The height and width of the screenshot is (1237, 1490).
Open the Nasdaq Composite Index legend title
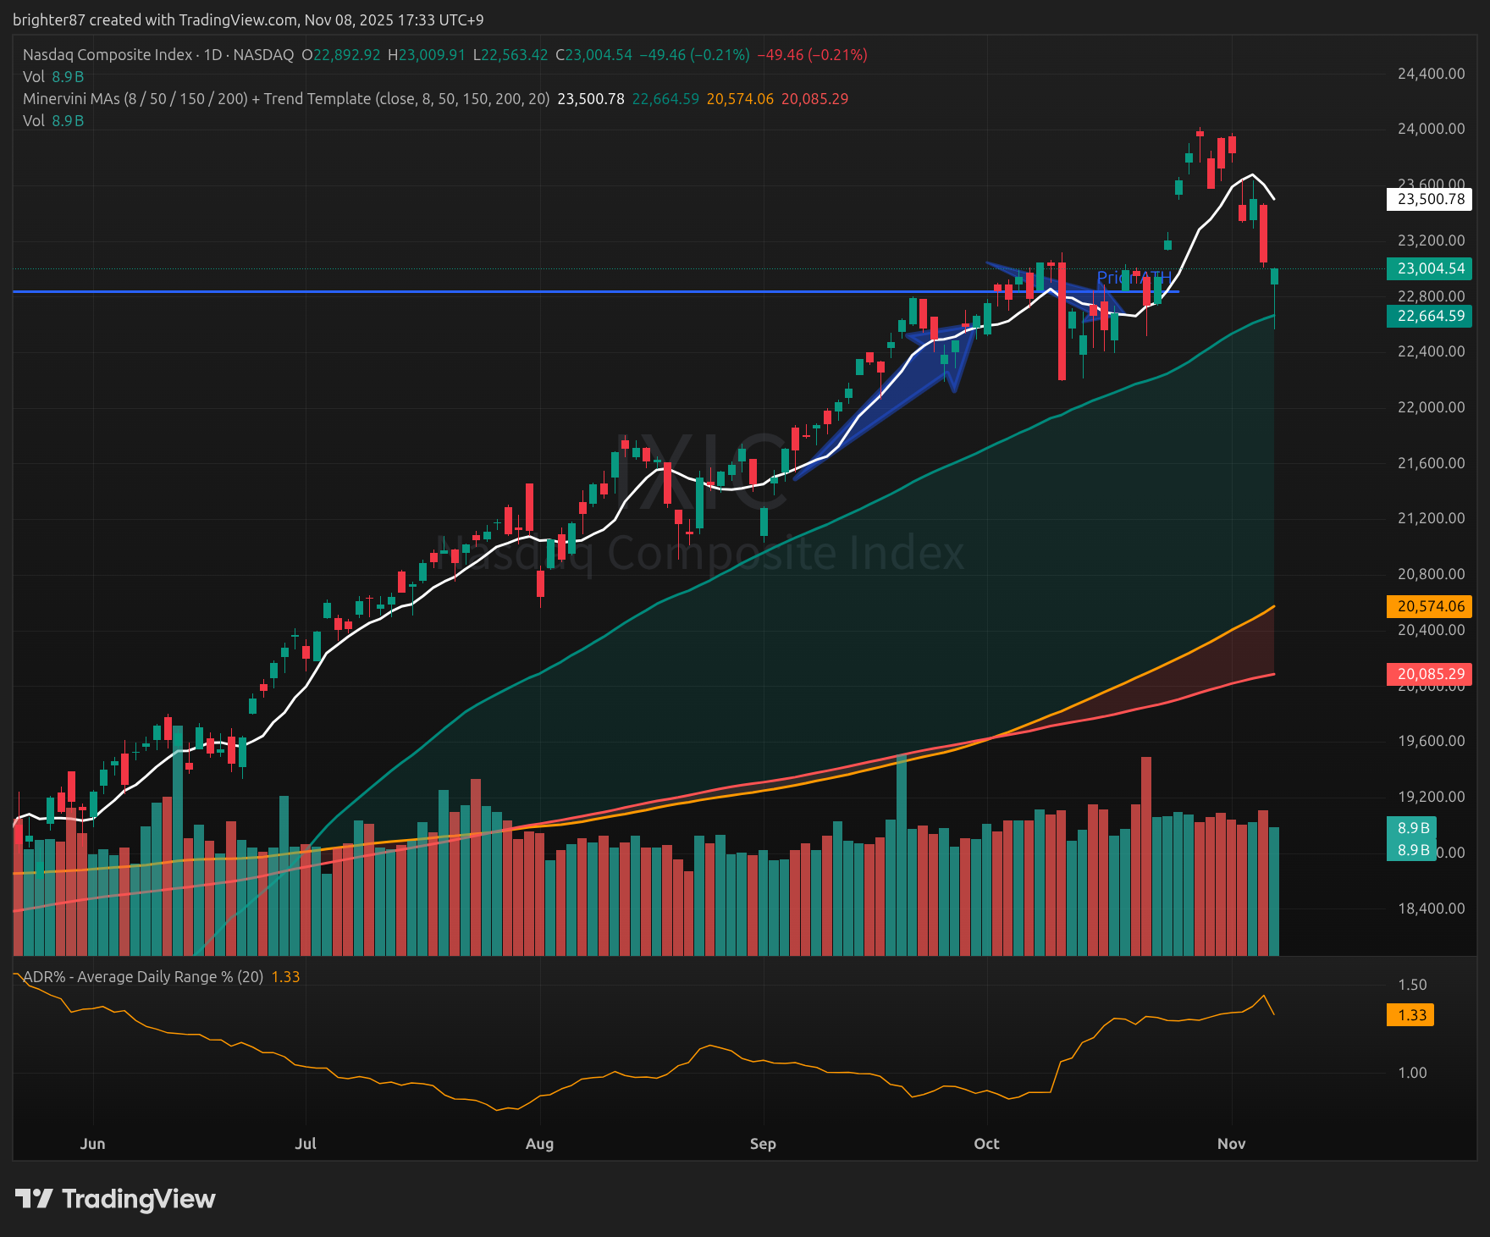[108, 55]
